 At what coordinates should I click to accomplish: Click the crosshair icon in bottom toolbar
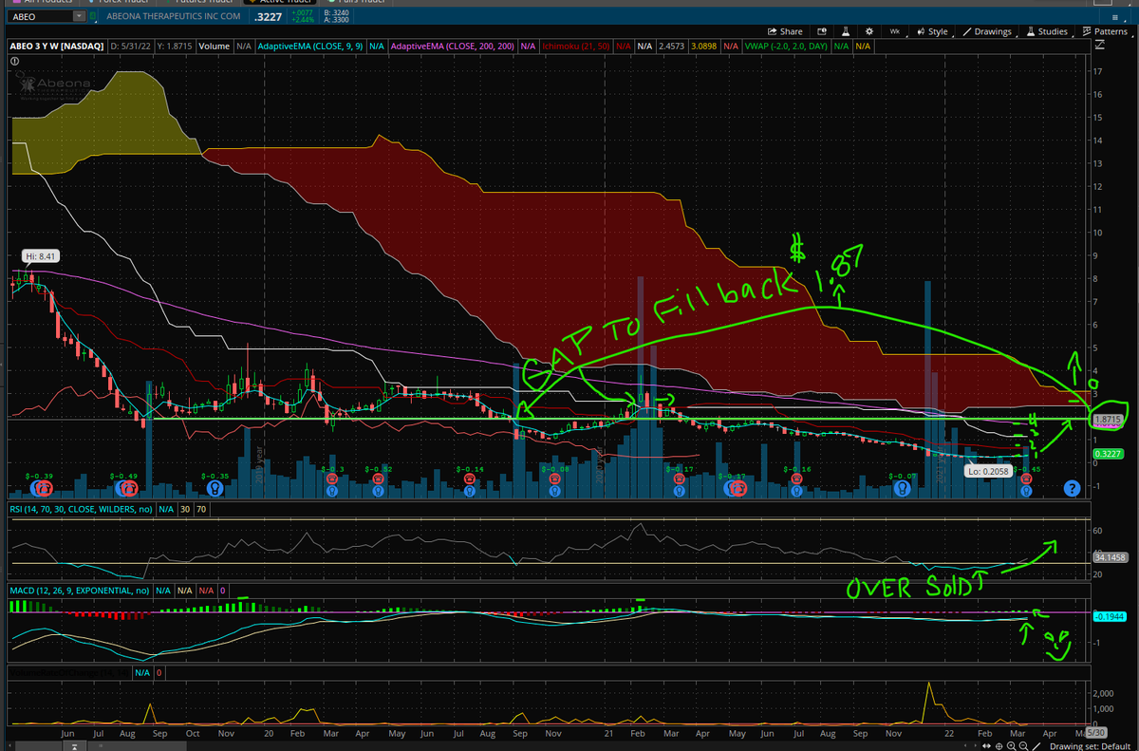click(999, 746)
